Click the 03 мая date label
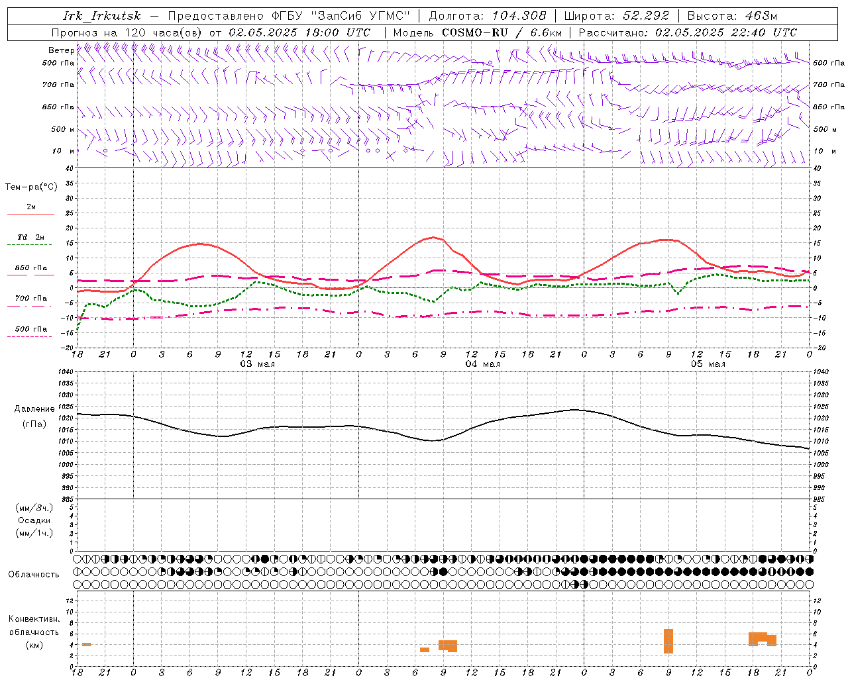Viewport: 848px width, 678px height. click(257, 364)
